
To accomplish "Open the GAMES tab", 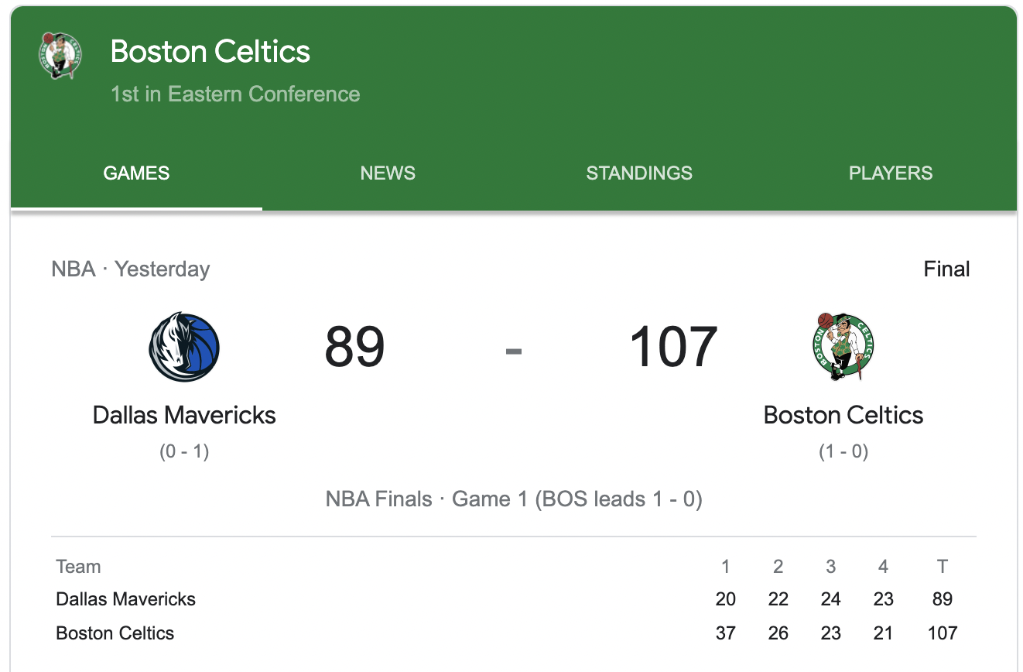I will click(136, 173).
